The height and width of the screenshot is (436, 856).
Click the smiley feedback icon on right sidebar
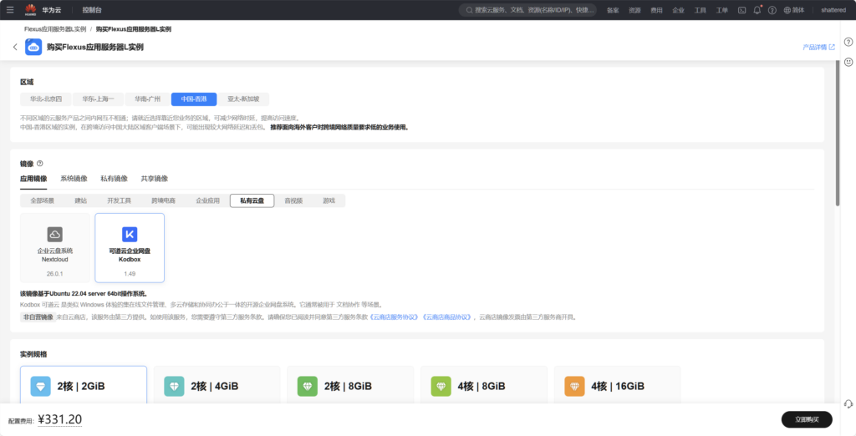(x=848, y=62)
